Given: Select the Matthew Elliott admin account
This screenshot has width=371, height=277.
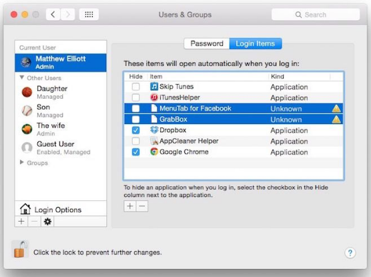Looking at the screenshot, I should tap(61, 63).
